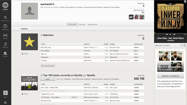Viewport: 187px width, 105px height.
Task: Click the Sélection star playlist cover
Action: [x=30, y=42]
